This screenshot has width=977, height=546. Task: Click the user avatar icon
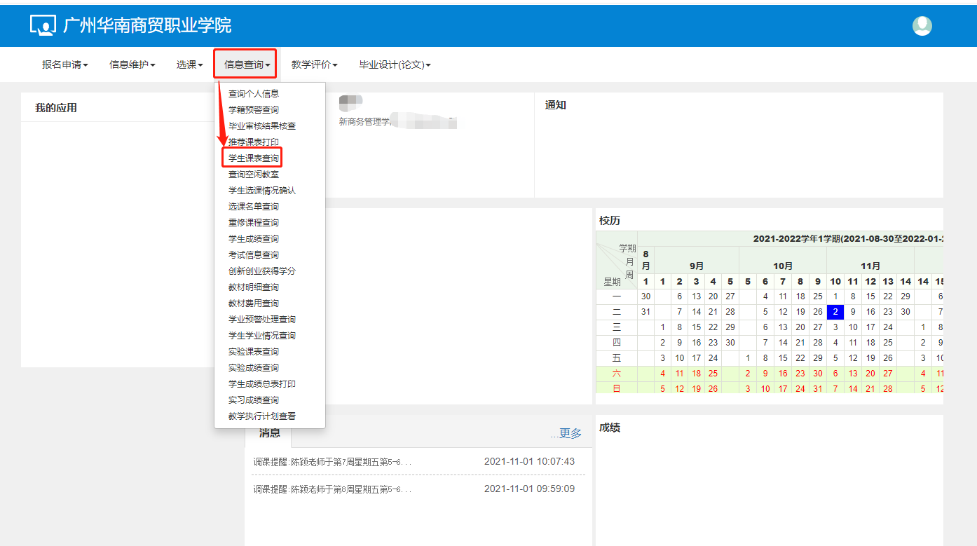click(922, 26)
